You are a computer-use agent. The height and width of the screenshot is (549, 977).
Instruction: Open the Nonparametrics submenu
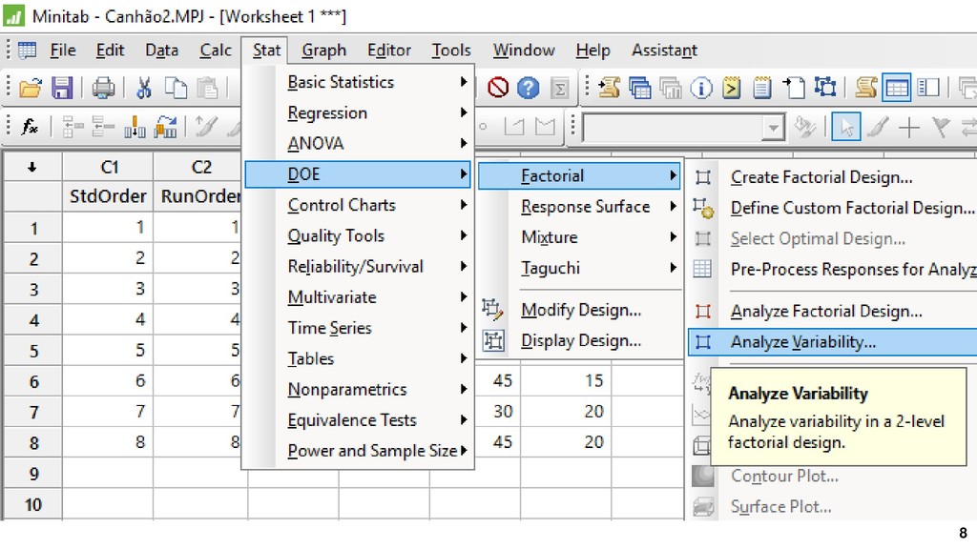point(359,389)
